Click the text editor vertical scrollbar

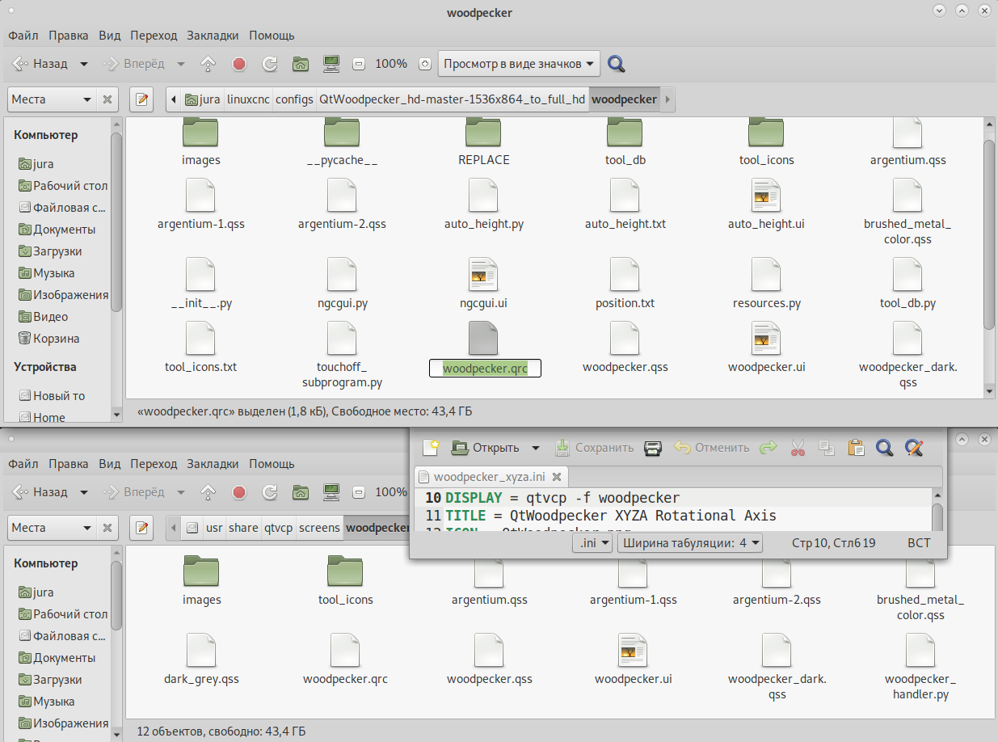tap(937, 517)
